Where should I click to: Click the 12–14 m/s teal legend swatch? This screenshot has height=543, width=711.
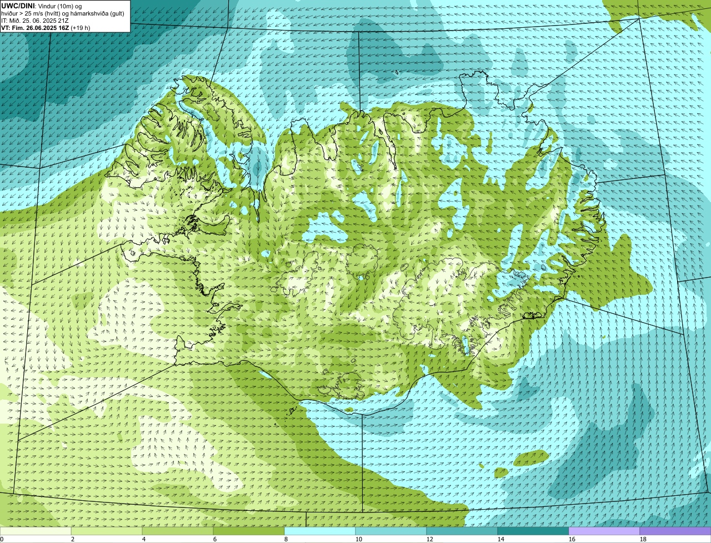(462, 531)
